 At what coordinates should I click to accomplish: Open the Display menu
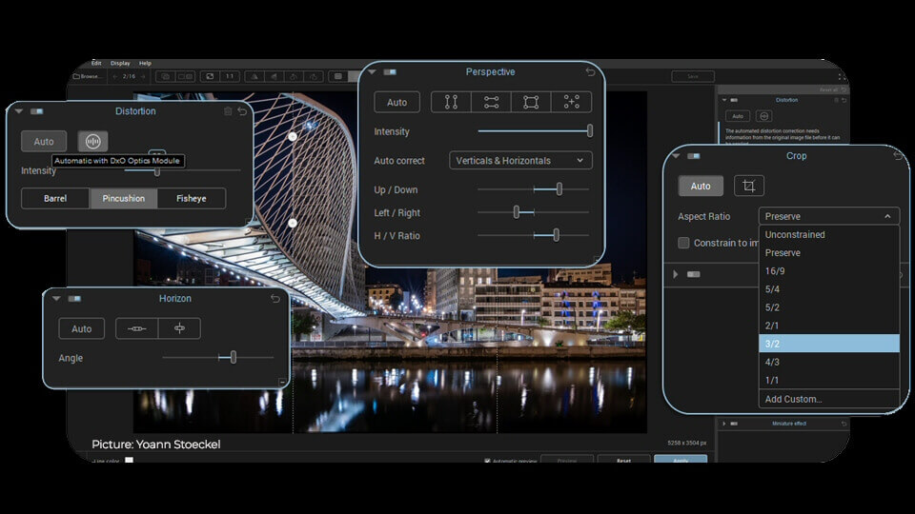120,63
